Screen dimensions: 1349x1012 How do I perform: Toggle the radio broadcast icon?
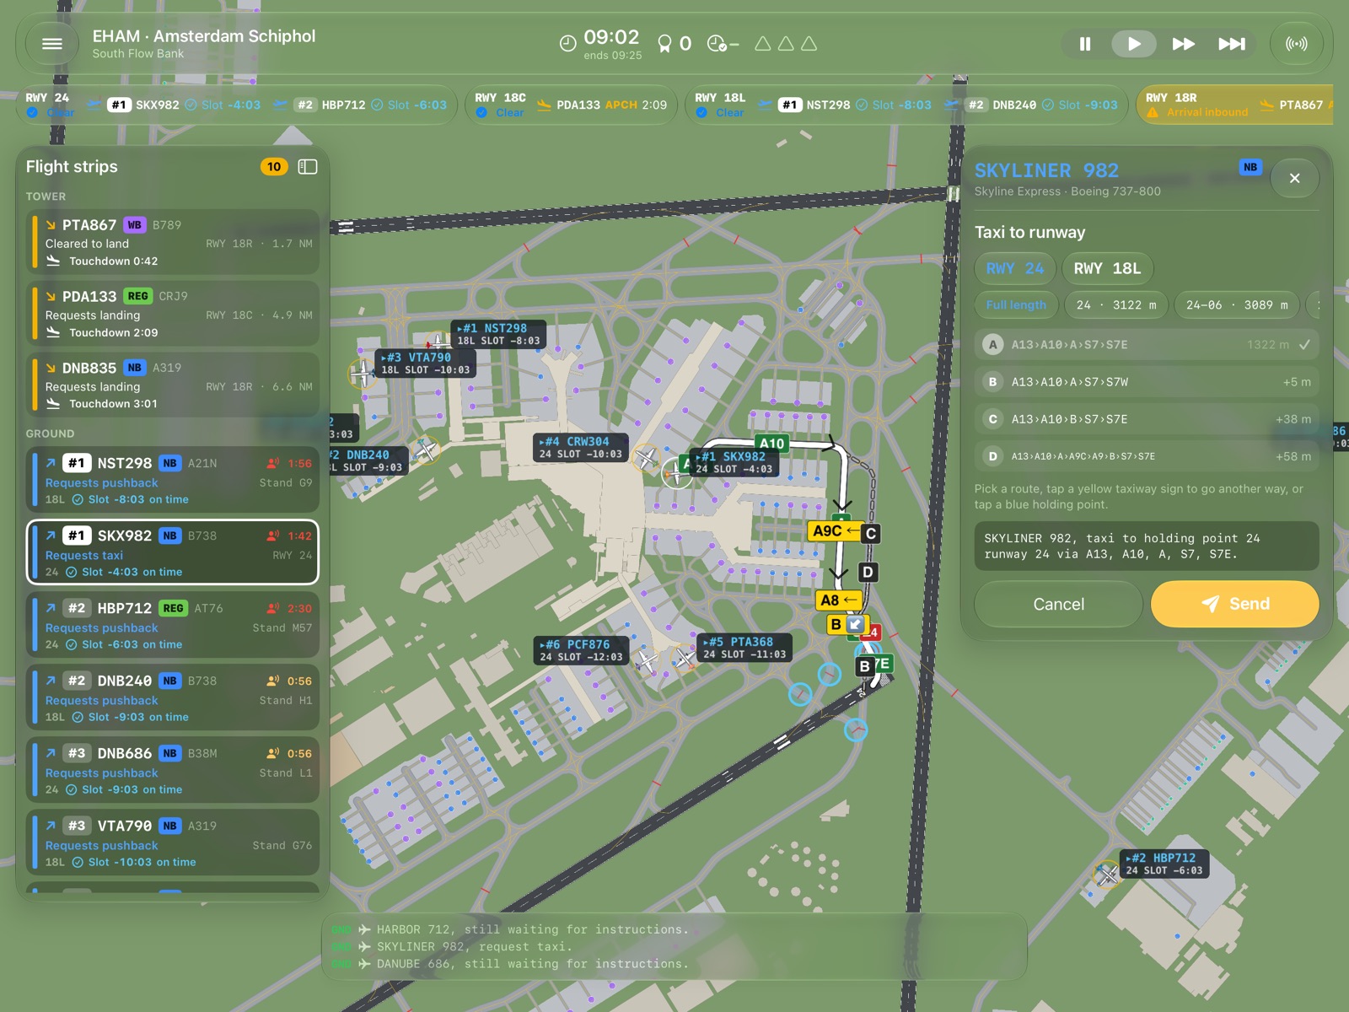(1296, 44)
